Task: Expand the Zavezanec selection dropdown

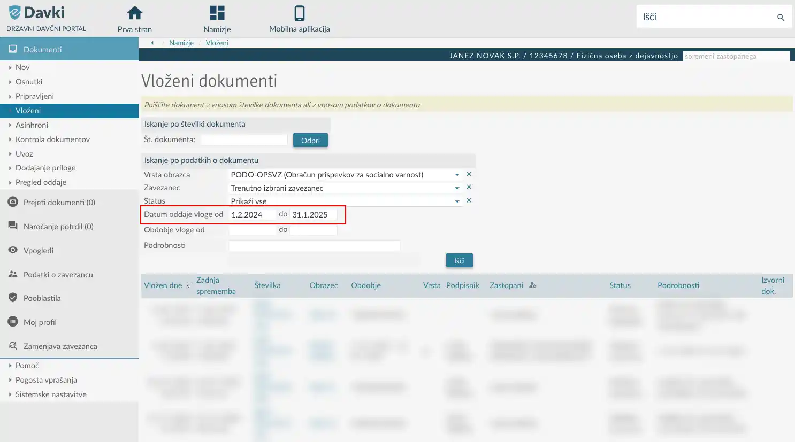Action: (x=457, y=187)
